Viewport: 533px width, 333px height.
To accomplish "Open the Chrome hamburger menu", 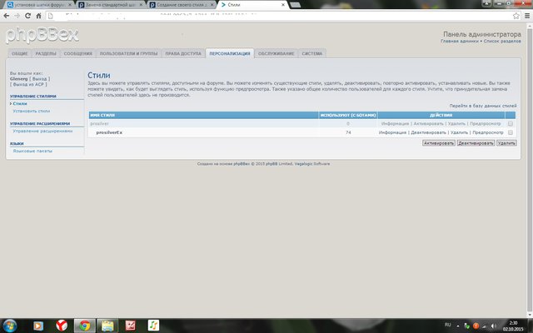I will tap(527, 16).
